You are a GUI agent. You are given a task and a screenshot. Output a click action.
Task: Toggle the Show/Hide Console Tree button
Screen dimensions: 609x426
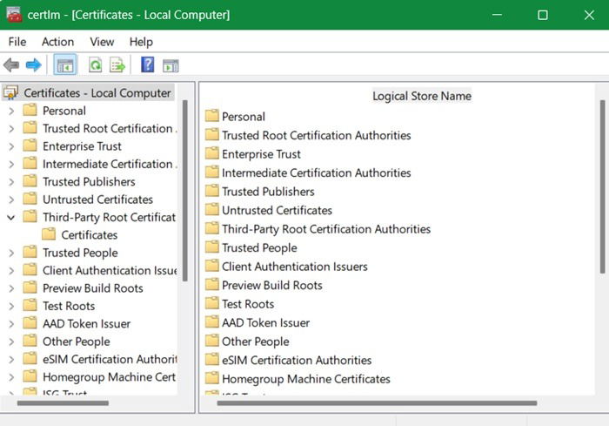pyautogui.click(x=65, y=65)
